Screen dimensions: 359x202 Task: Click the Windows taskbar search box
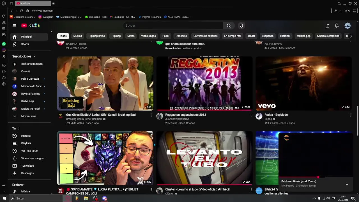[36, 198]
